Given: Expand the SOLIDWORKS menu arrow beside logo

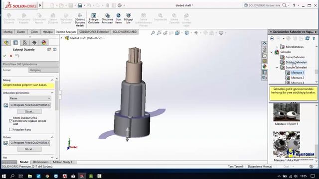Looking at the screenshot, I should [40, 5].
